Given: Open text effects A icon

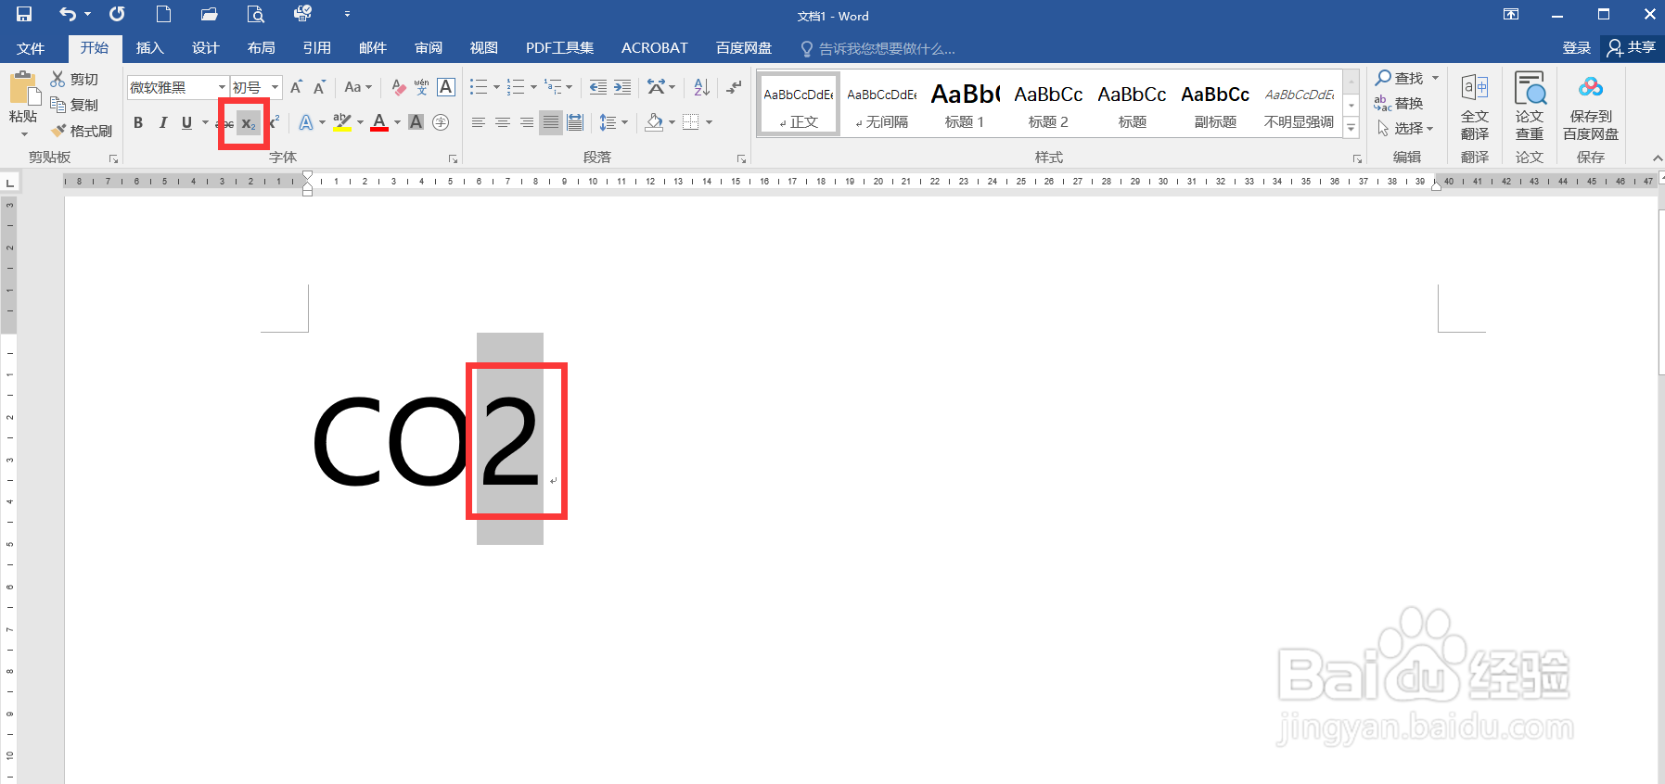Looking at the screenshot, I should 306,122.
